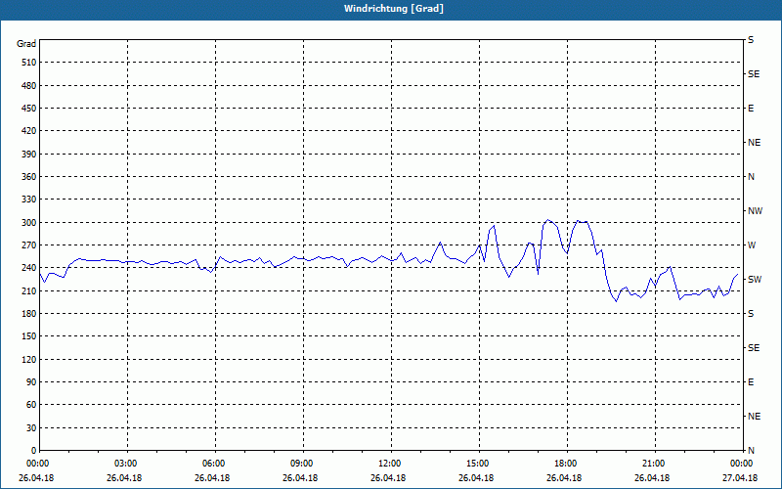Viewport: 782px width, 489px height.
Task: Click the 270 y-axis label
Action: pyautogui.click(x=29, y=245)
